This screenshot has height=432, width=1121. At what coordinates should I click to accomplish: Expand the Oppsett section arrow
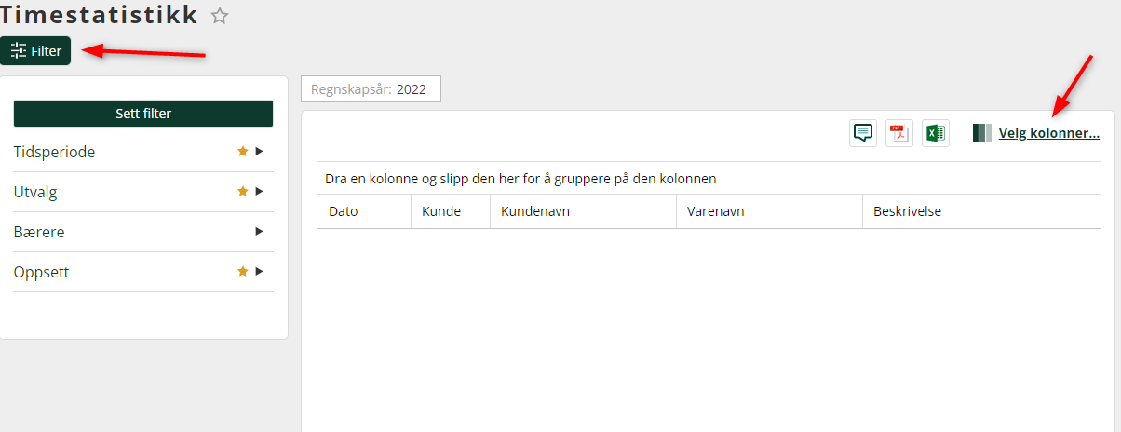260,271
